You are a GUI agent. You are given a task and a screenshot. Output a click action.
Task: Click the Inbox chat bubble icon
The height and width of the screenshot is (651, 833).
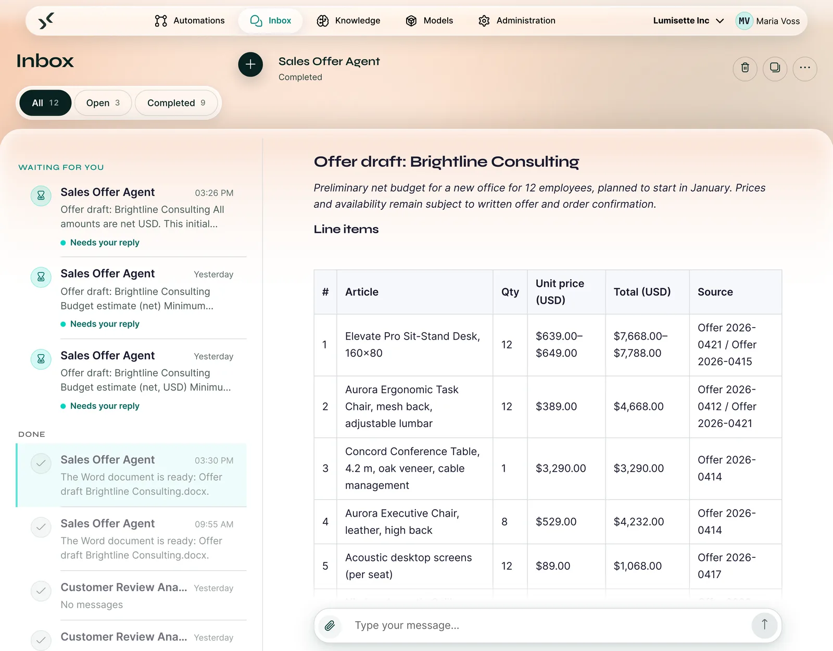pyautogui.click(x=256, y=21)
